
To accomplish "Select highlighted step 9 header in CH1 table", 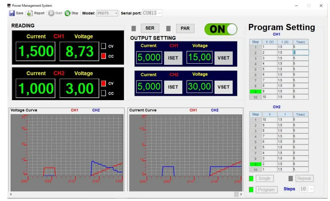I will pos(255,92).
